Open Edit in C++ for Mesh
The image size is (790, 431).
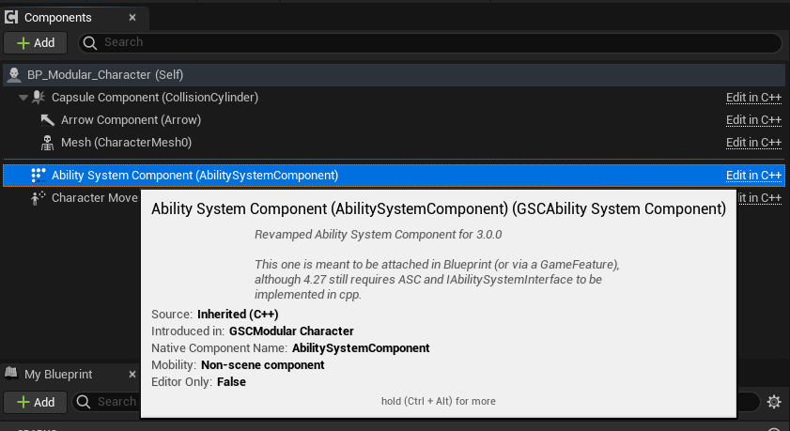(753, 143)
